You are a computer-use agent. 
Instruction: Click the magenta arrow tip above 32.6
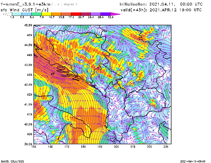pyautogui.click(x=115, y=14)
